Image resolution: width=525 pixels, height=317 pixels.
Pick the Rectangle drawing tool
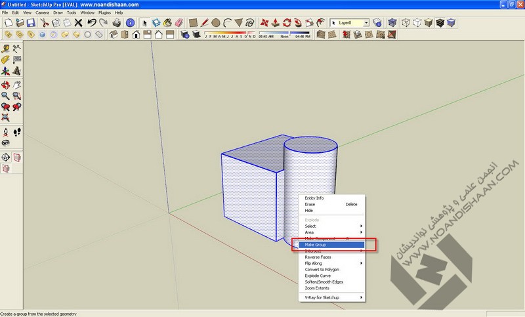pos(194,22)
